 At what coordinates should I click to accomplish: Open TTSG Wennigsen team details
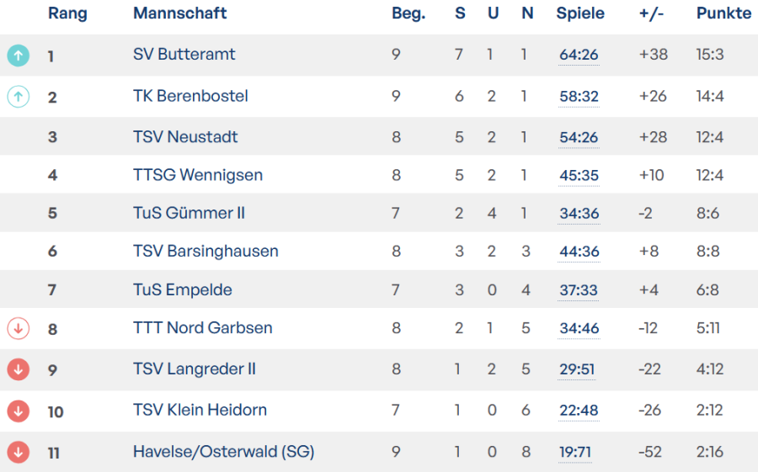pos(198,175)
